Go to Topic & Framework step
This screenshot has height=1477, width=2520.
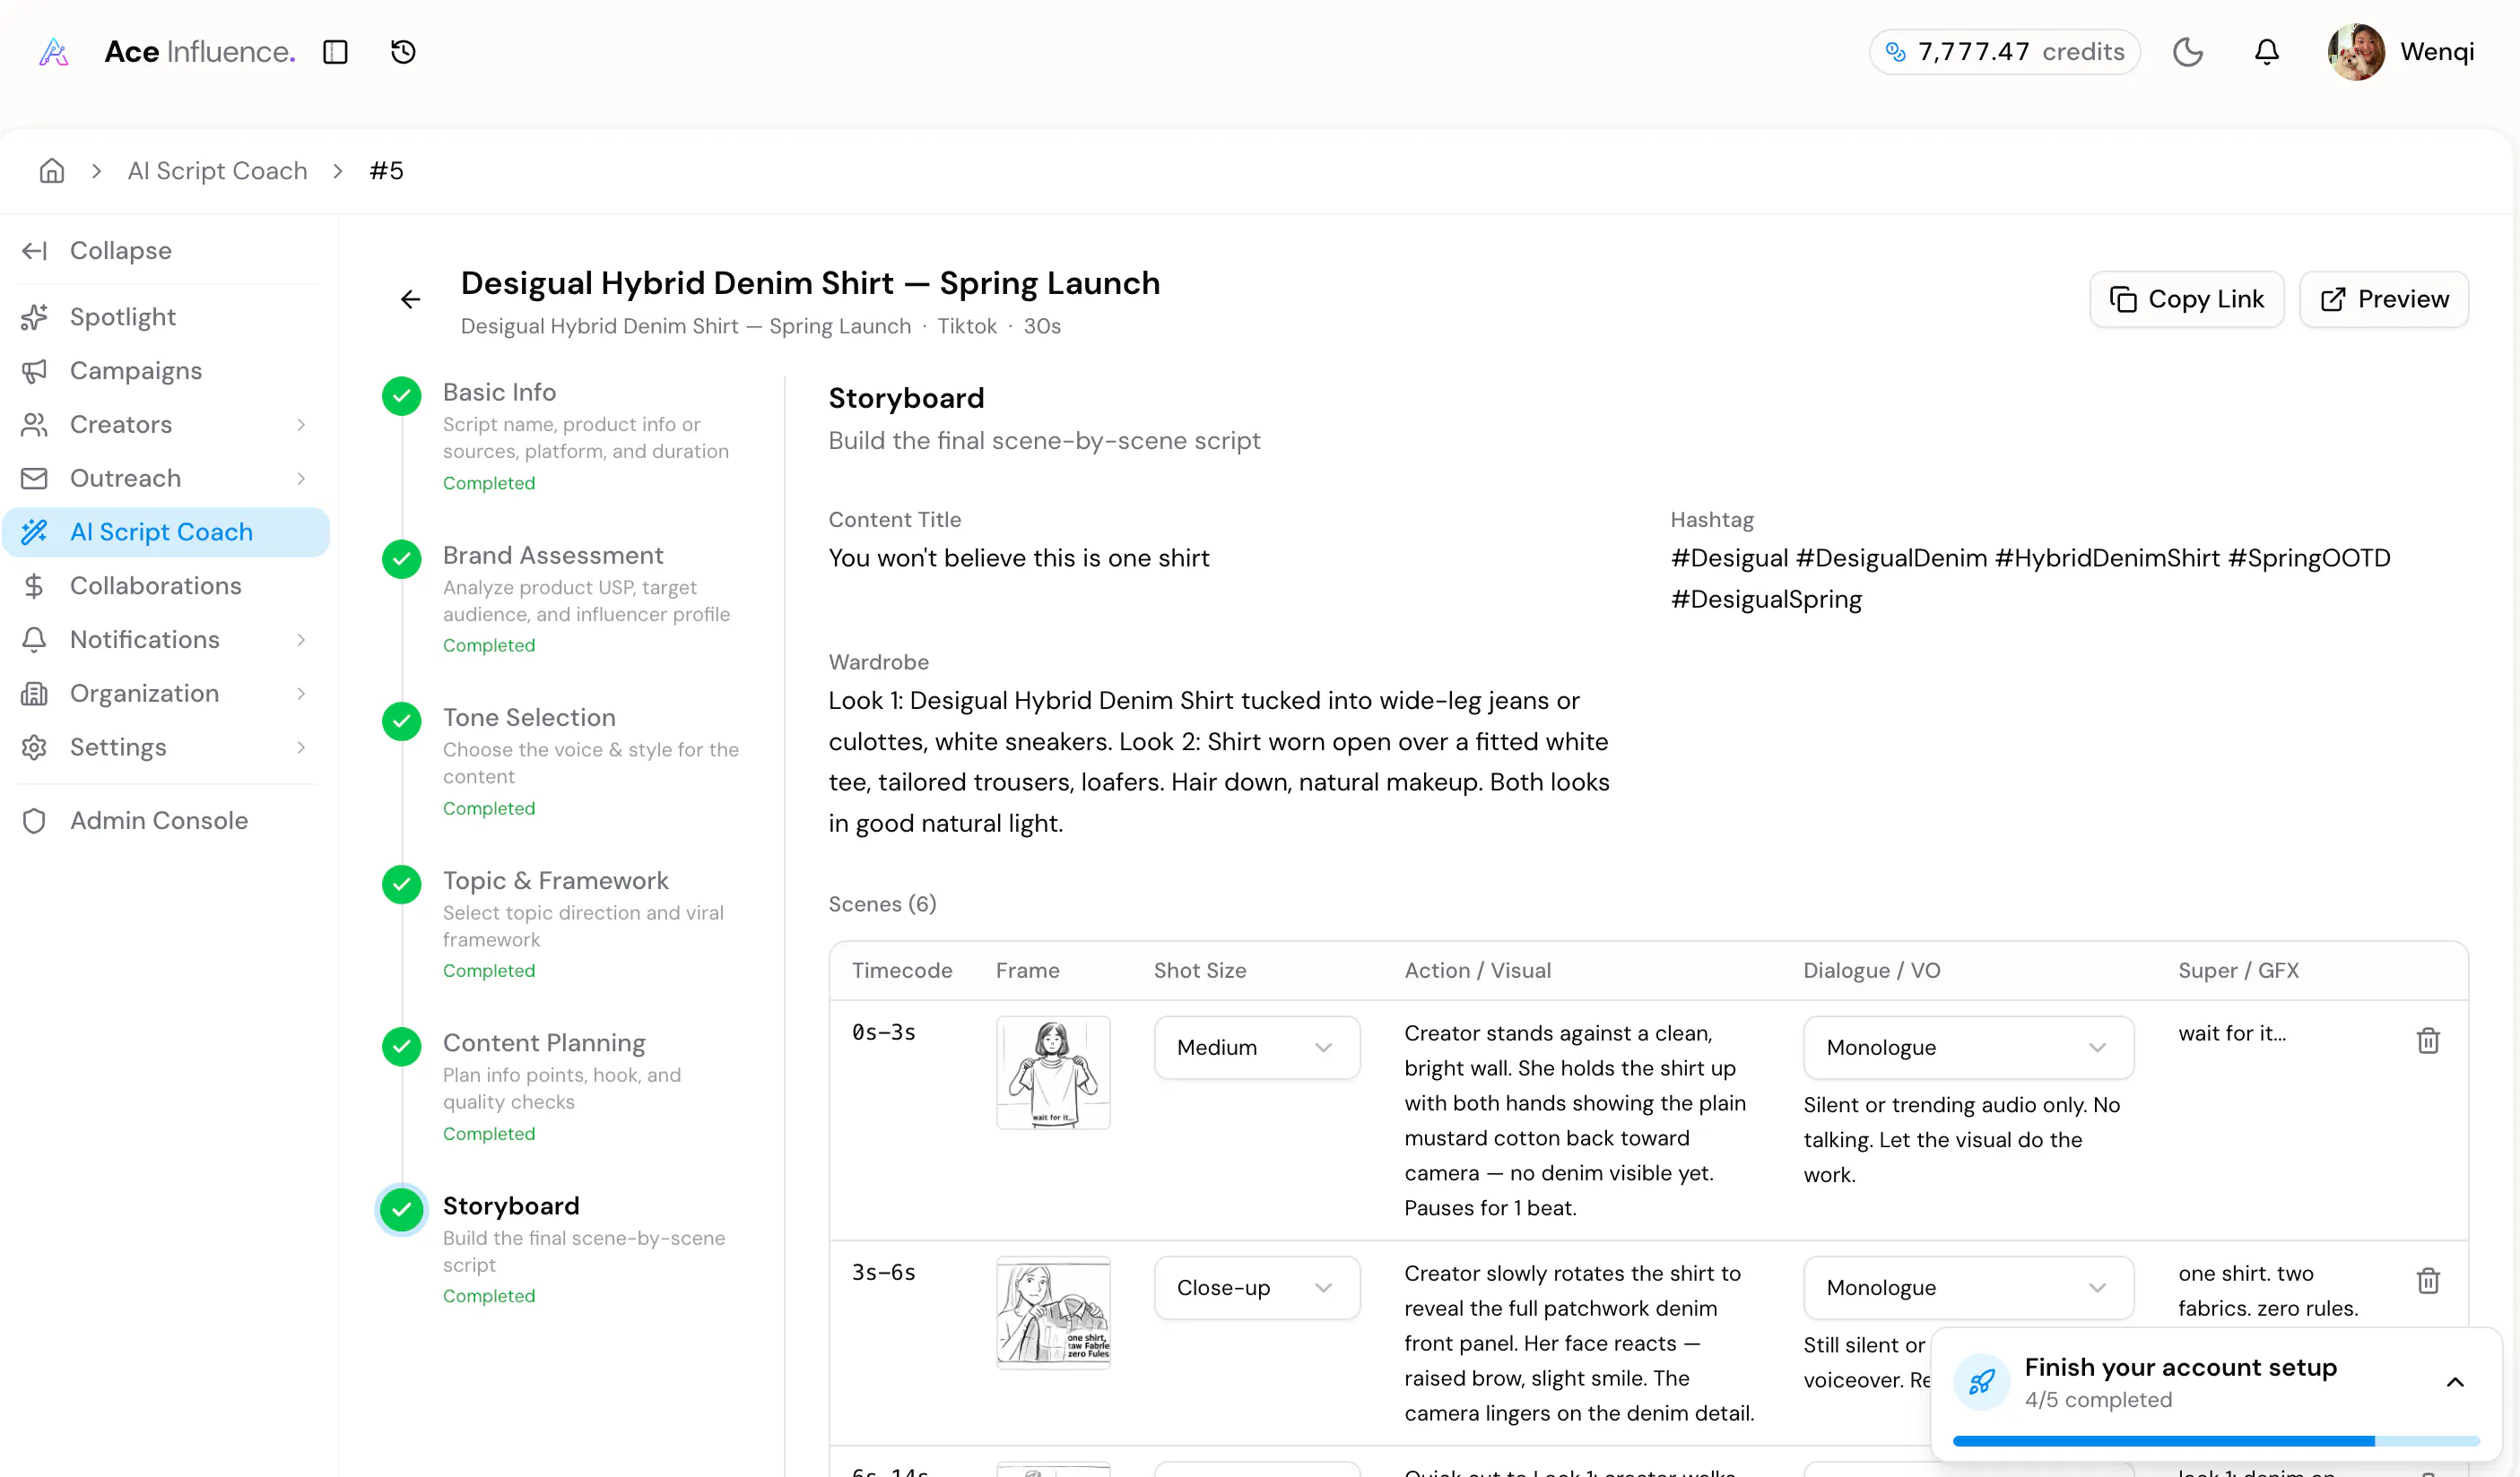click(556, 881)
